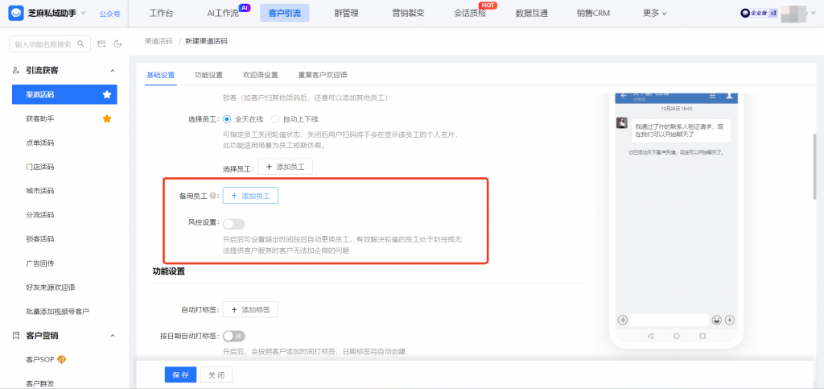Switch to the 基础设置 tab

pyautogui.click(x=160, y=75)
